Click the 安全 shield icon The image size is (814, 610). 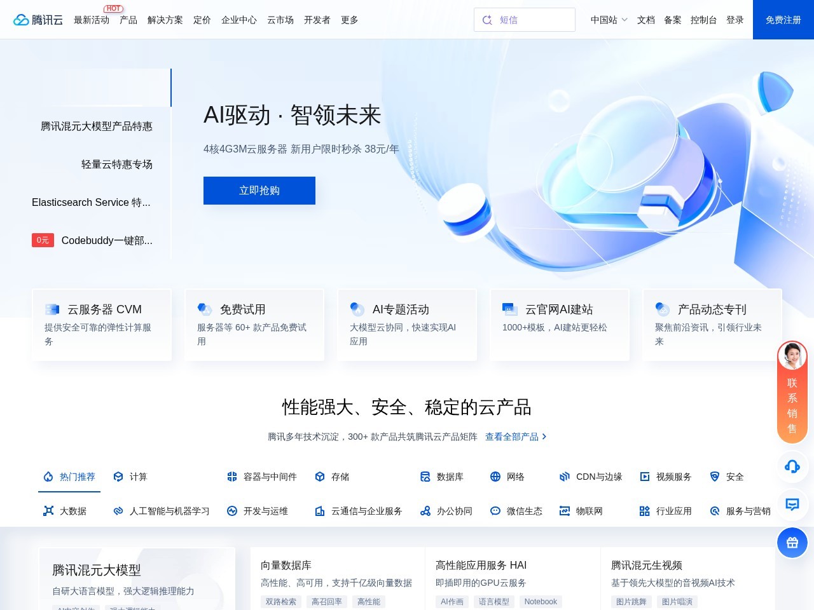click(x=715, y=477)
